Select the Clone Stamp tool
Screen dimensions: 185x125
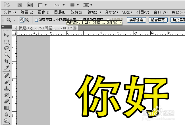point(6,88)
